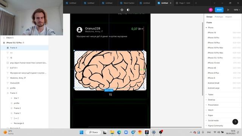Open Zoom from the taskbar

coord(126,132)
